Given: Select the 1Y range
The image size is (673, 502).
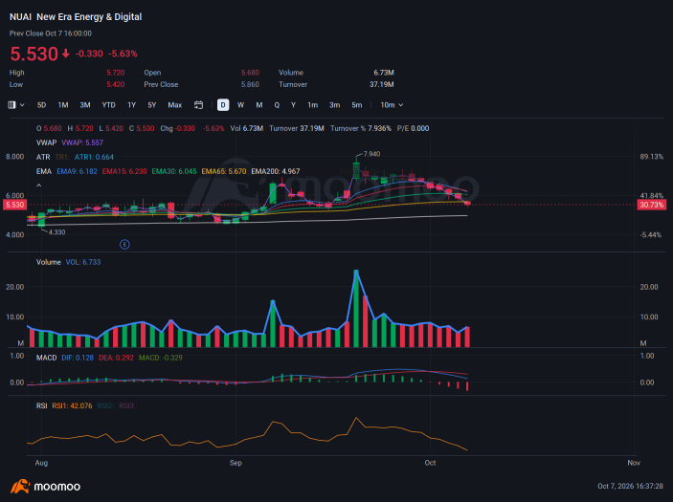Looking at the screenshot, I should [x=132, y=105].
